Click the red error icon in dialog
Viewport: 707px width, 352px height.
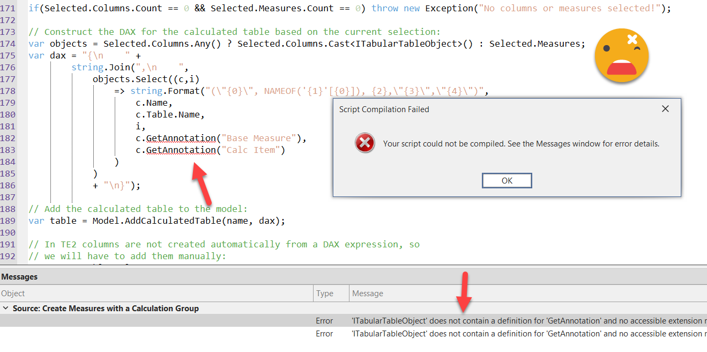[365, 143]
